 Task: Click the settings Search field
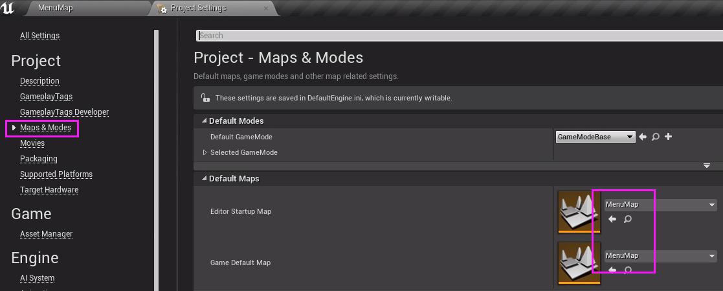click(460, 36)
